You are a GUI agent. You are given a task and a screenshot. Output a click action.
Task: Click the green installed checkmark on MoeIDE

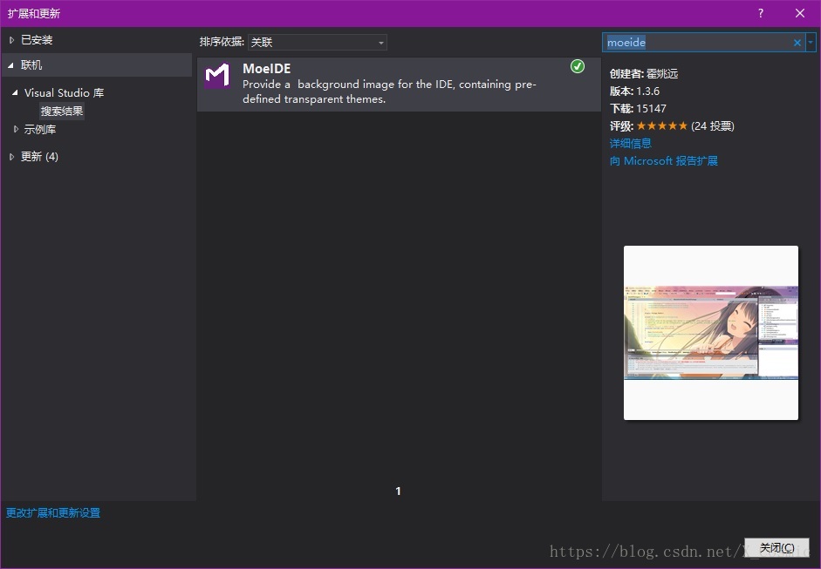coord(578,66)
